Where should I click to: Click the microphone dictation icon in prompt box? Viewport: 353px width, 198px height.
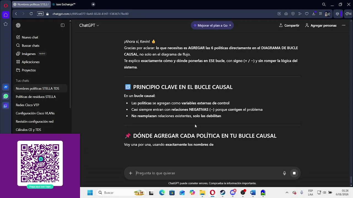[284, 173]
